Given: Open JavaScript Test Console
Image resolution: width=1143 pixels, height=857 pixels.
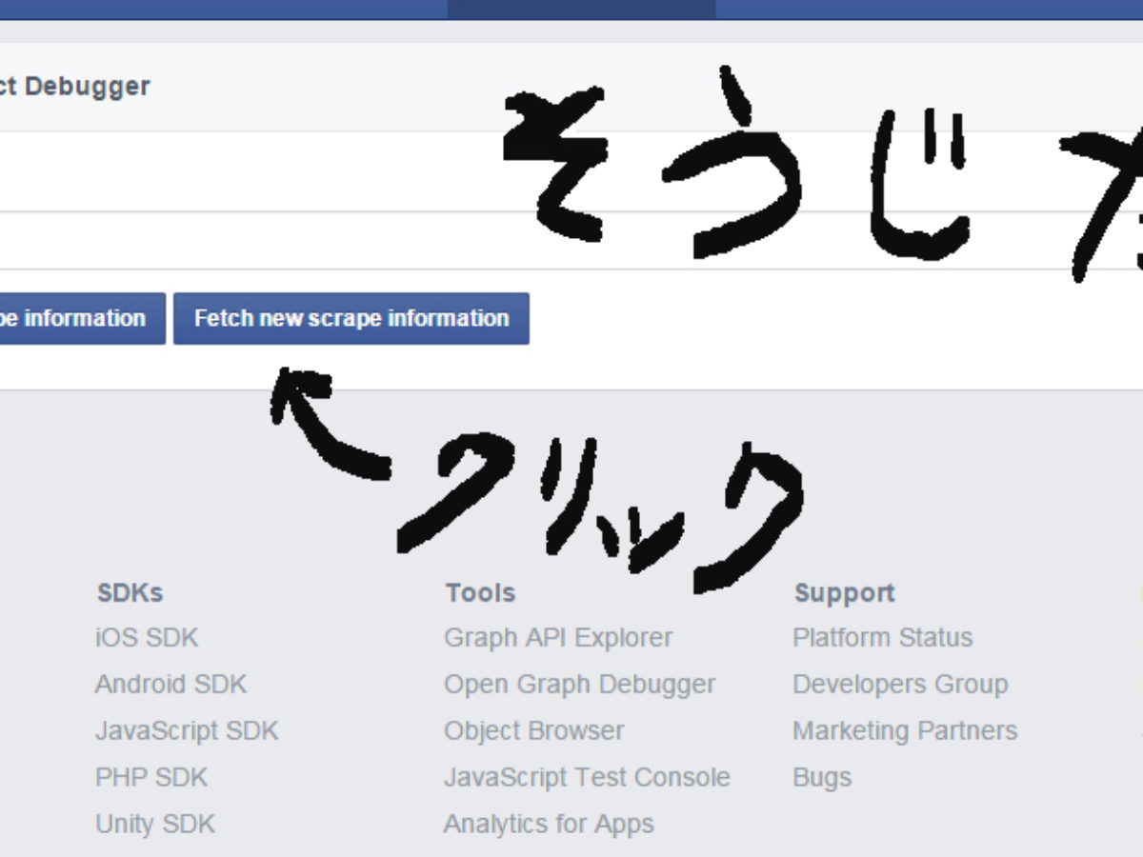Looking at the screenshot, I should click(587, 777).
